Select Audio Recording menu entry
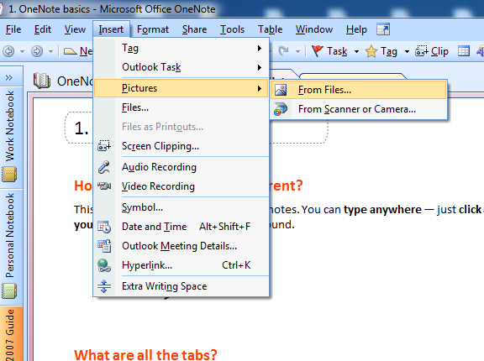This screenshot has height=361, width=484. [x=181, y=167]
